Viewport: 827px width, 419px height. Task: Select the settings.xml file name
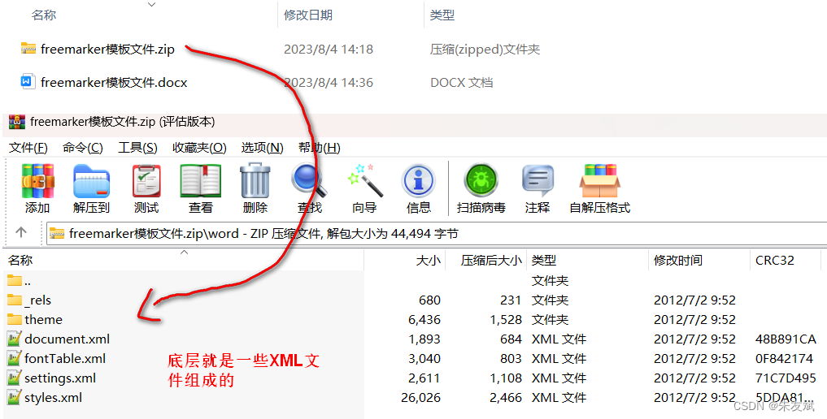pos(60,378)
